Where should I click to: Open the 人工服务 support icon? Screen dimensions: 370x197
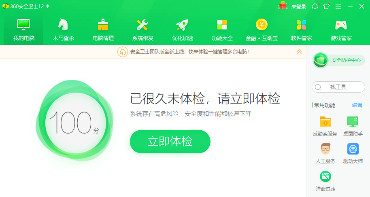tap(325, 149)
